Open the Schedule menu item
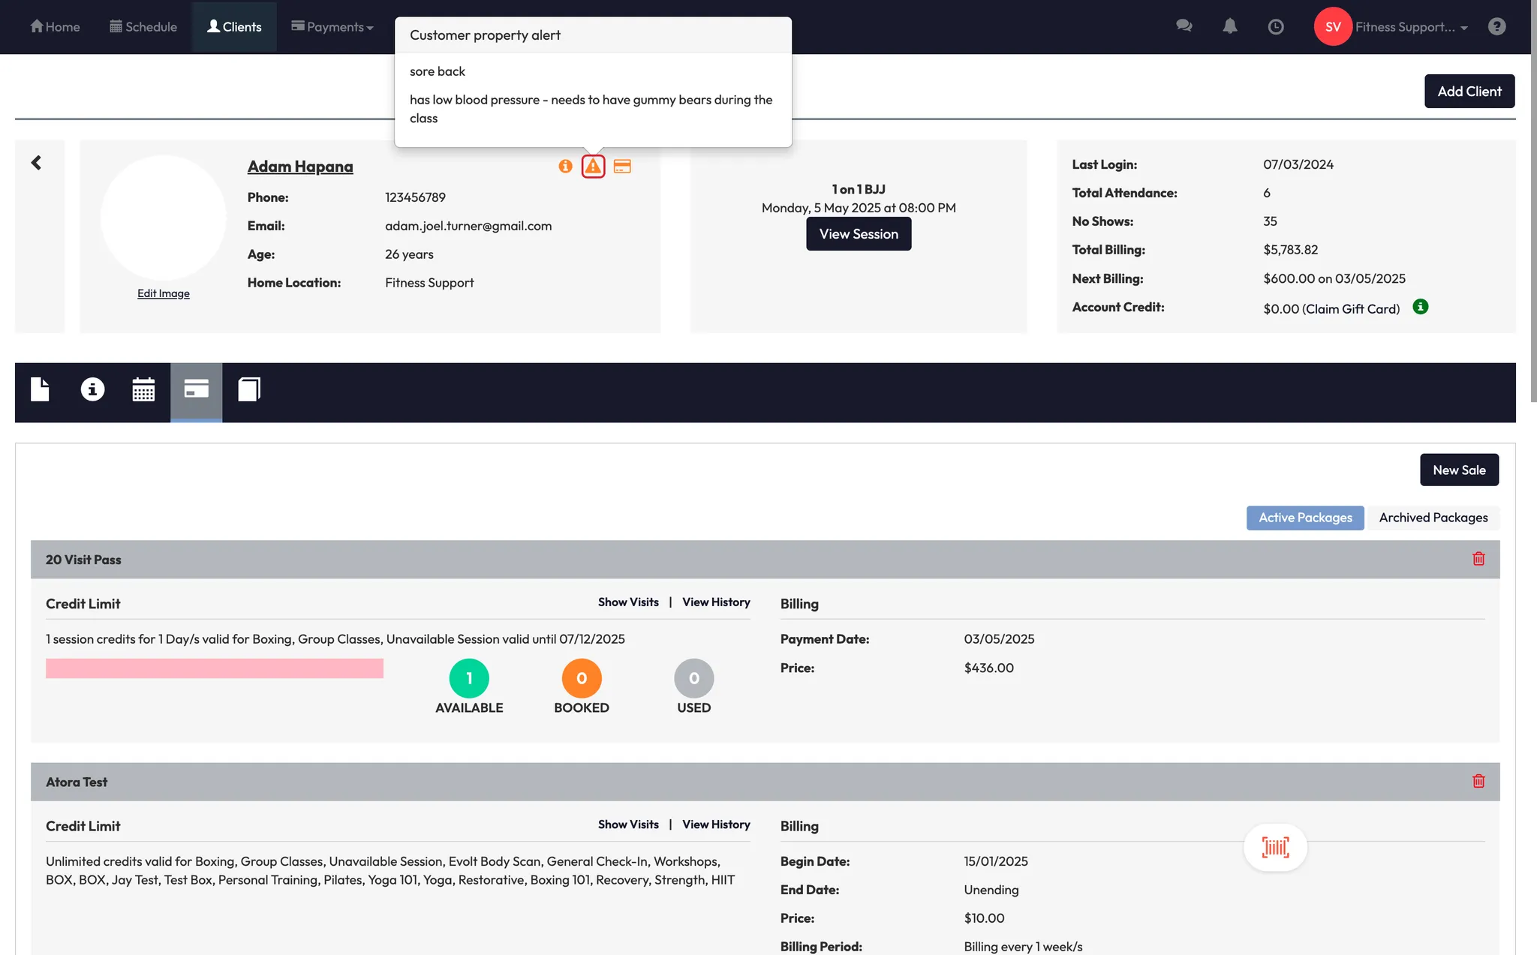1537x955 pixels. (x=143, y=27)
